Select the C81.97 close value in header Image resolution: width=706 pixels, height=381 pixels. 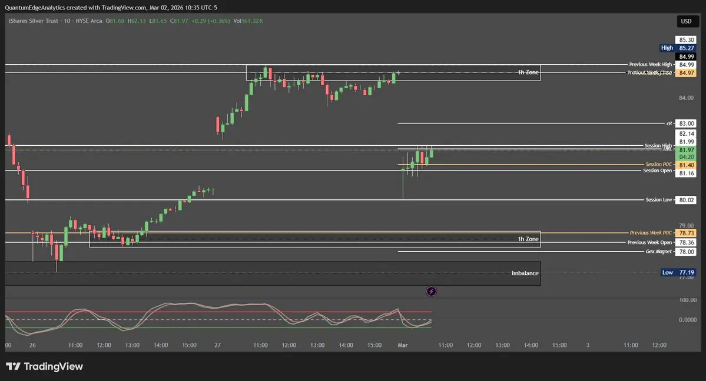click(x=179, y=21)
